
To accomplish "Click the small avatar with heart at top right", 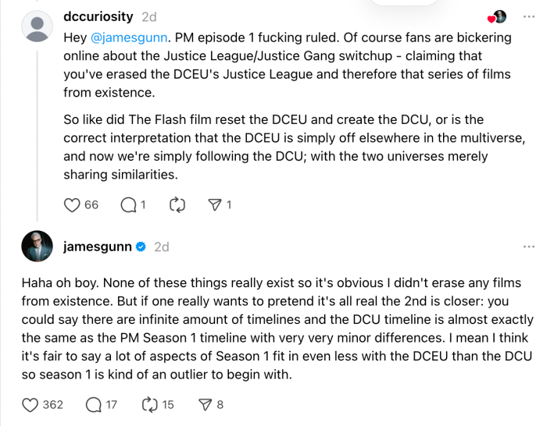I will pyautogui.click(x=498, y=16).
